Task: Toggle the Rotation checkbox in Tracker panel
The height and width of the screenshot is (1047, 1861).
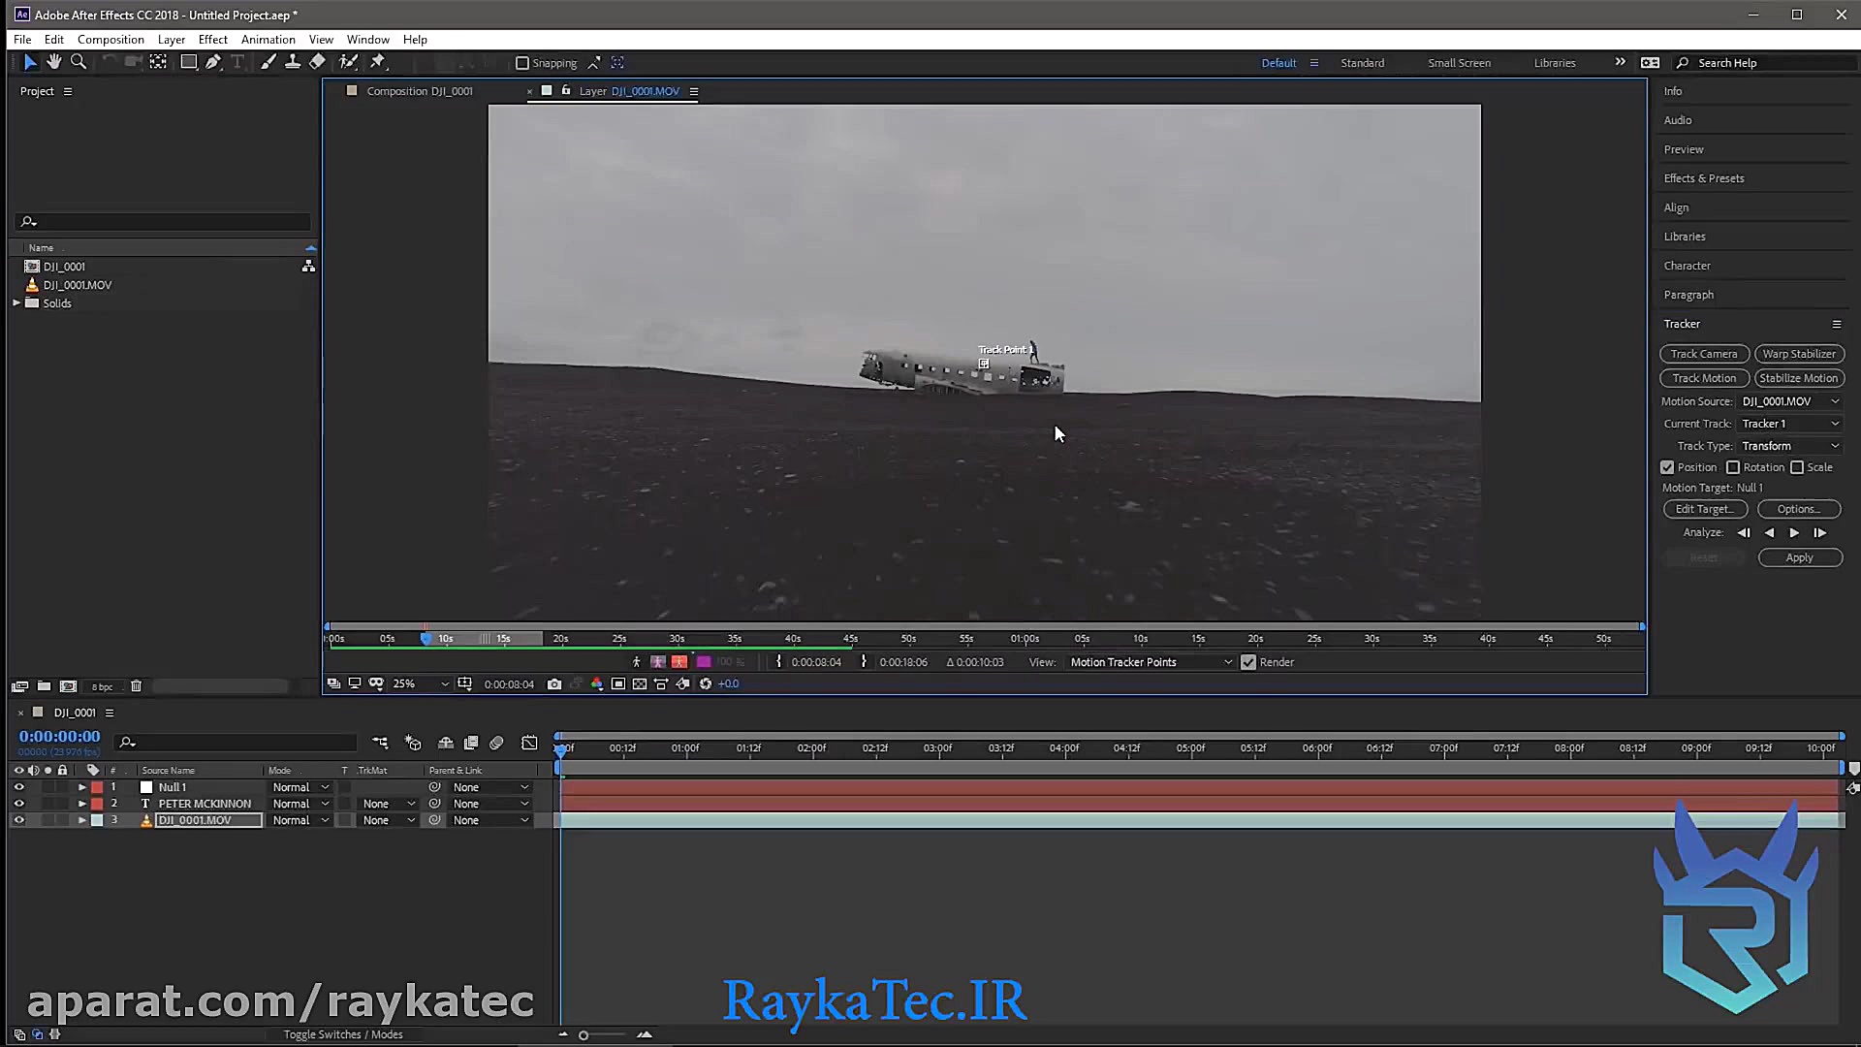Action: pyautogui.click(x=1735, y=466)
